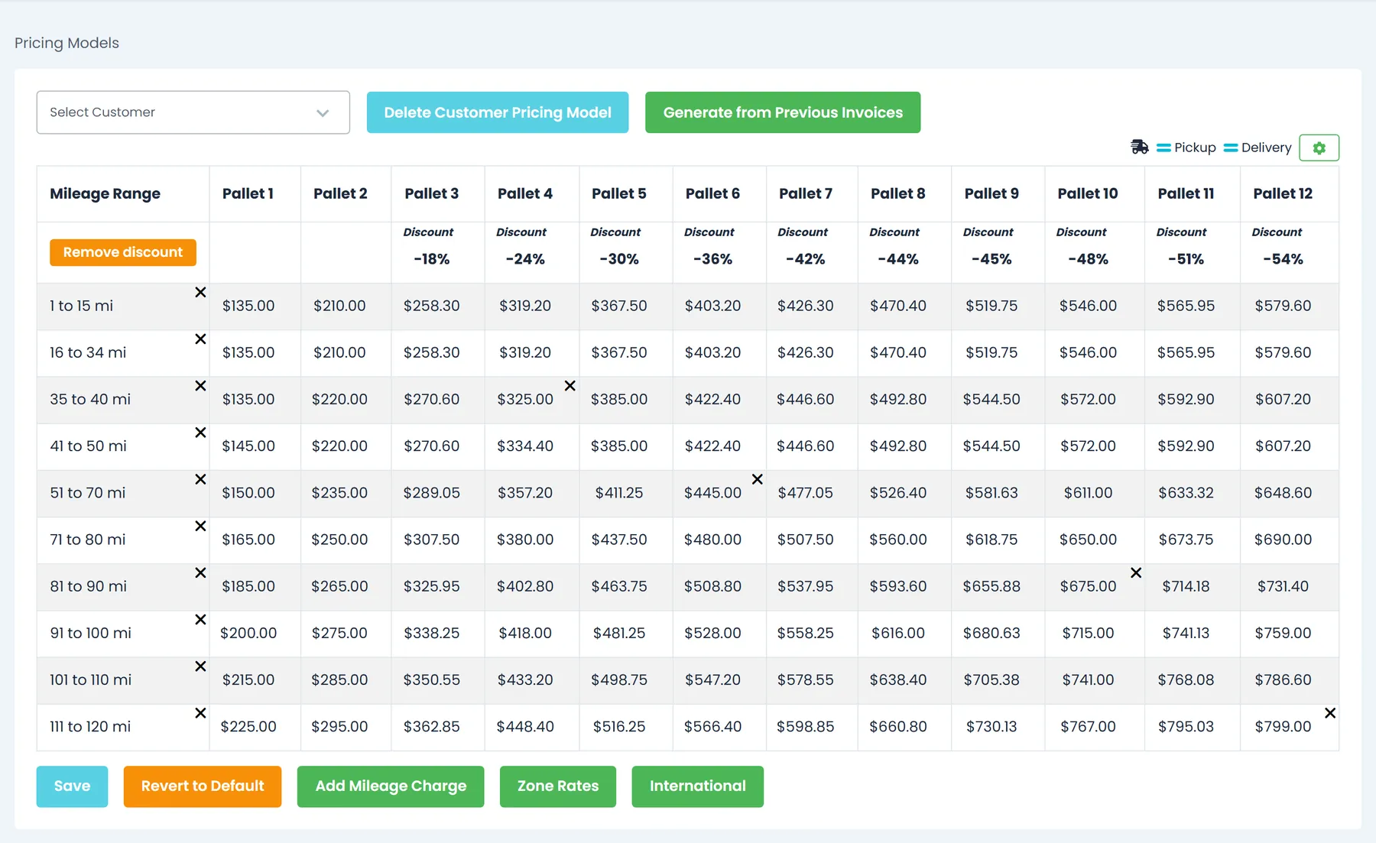Click the X beside the $325.00 Pallet 4 cell

click(x=570, y=385)
